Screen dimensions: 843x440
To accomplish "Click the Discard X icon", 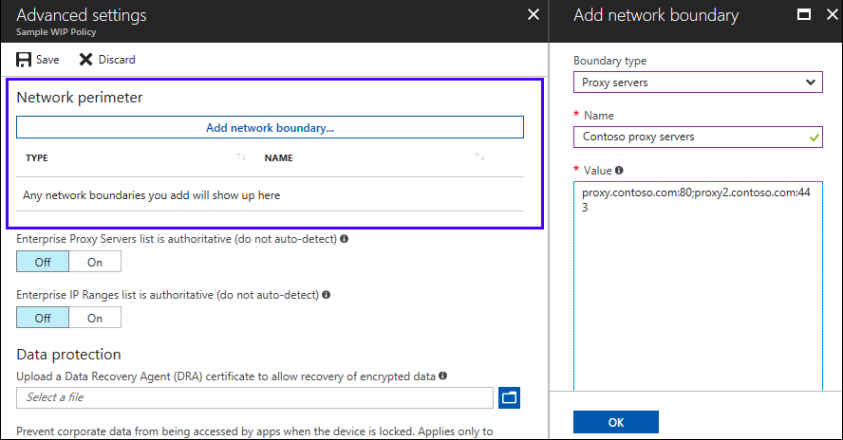I will (x=85, y=60).
